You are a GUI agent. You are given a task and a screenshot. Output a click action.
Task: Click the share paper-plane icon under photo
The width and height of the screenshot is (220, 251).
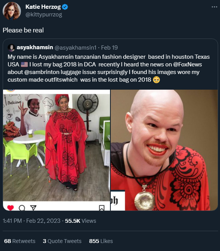pyautogui.click(x=33, y=208)
